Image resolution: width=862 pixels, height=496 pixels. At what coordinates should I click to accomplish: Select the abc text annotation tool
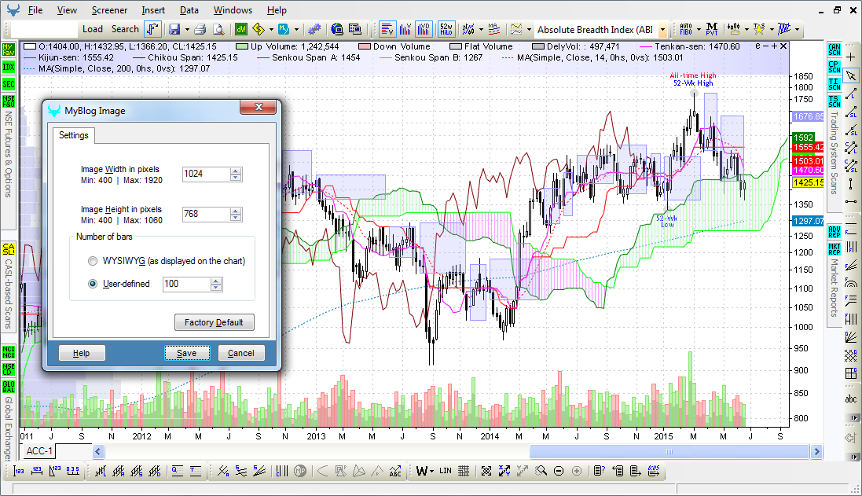pos(851,399)
